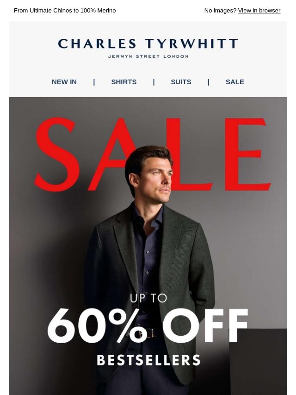Image resolution: width=296 pixels, height=395 pixels.
Task: Click the No images? text
Action: [x=220, y=11]
